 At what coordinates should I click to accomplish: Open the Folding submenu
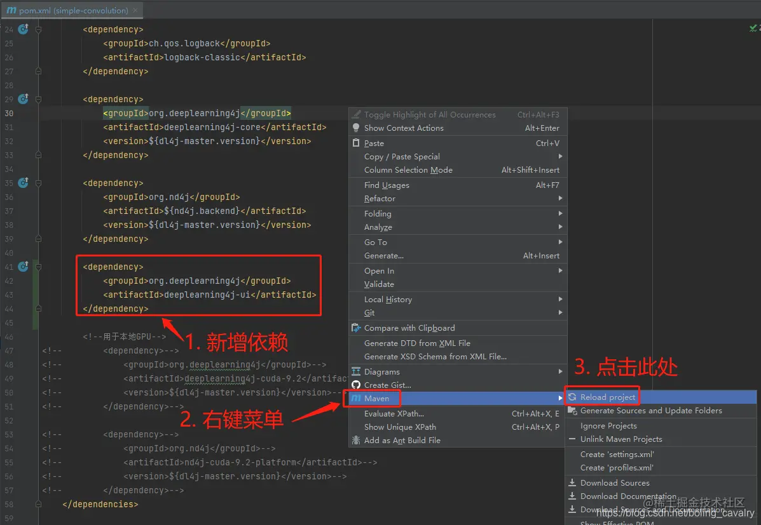[x=458, y=214]
